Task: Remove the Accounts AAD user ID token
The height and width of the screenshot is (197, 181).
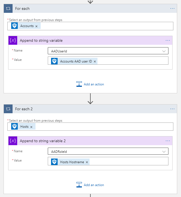Action: point(95,62)
